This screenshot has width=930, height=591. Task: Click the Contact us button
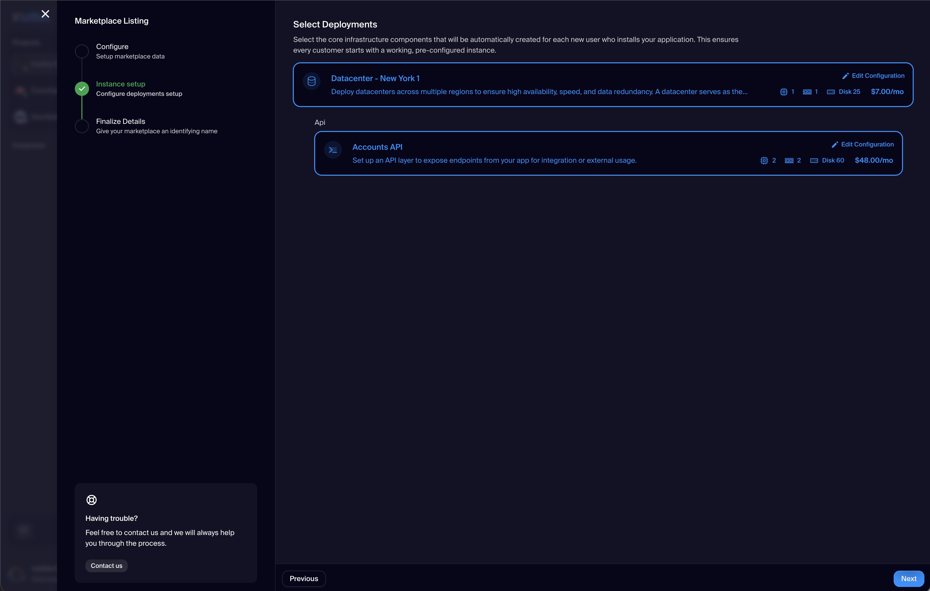click(106, 566)
